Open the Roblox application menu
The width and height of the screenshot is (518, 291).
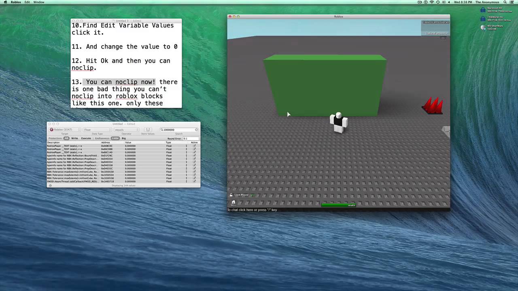[16, 2]
